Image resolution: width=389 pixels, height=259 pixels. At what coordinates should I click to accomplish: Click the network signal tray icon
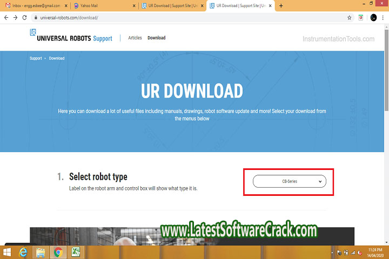coord(353,253)
